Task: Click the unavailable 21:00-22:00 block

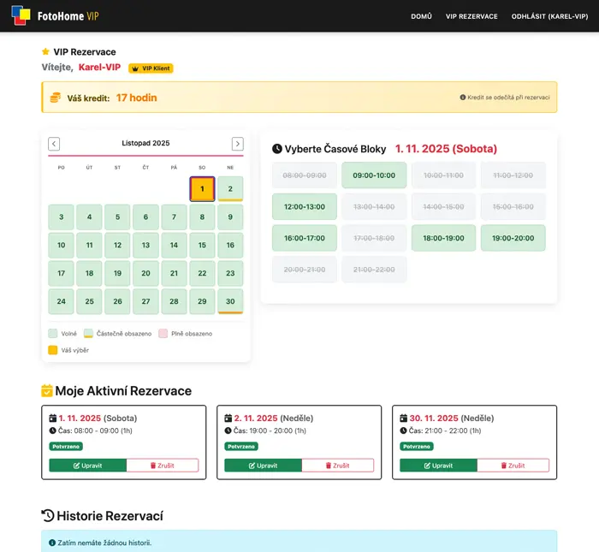Action: (374, 270)
